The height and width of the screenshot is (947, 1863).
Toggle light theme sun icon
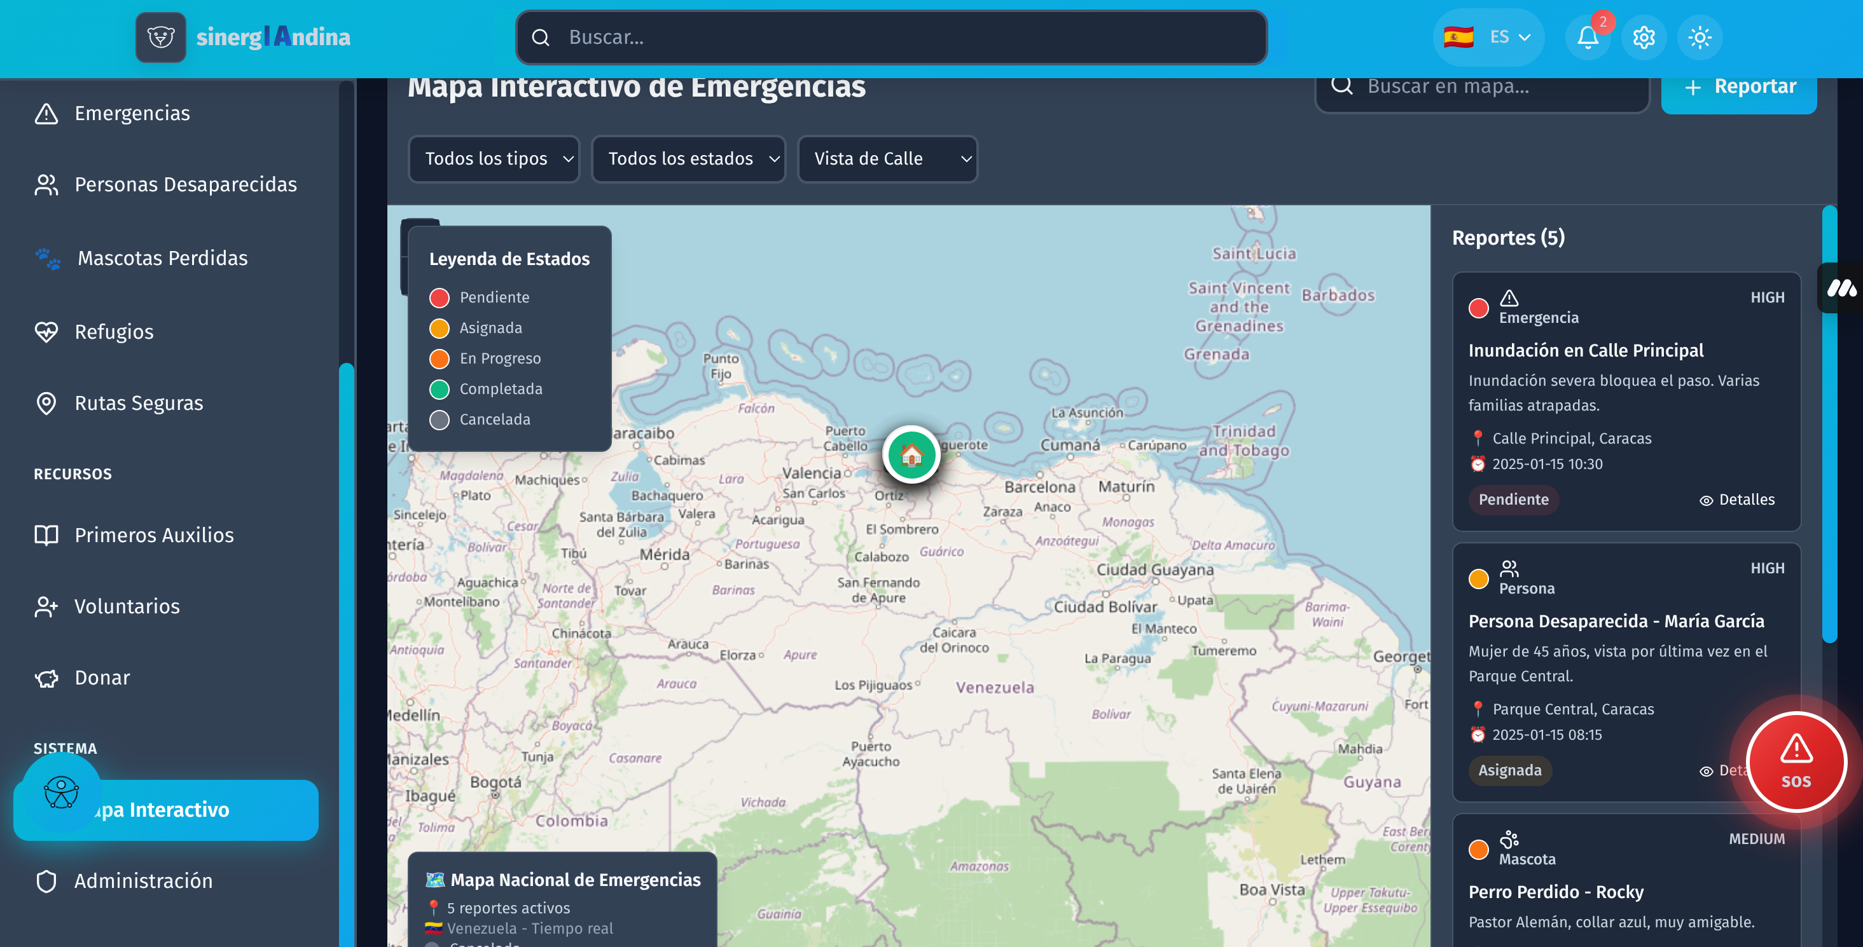(1700, 37)
